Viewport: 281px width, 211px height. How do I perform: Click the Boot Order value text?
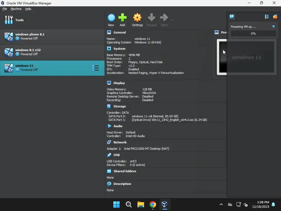tap(145, 62)
